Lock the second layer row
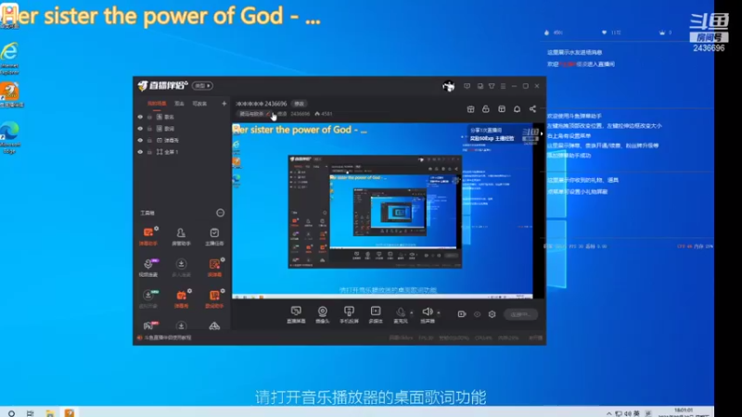Screen dimensions: 742x417 (x=149, y=129)
